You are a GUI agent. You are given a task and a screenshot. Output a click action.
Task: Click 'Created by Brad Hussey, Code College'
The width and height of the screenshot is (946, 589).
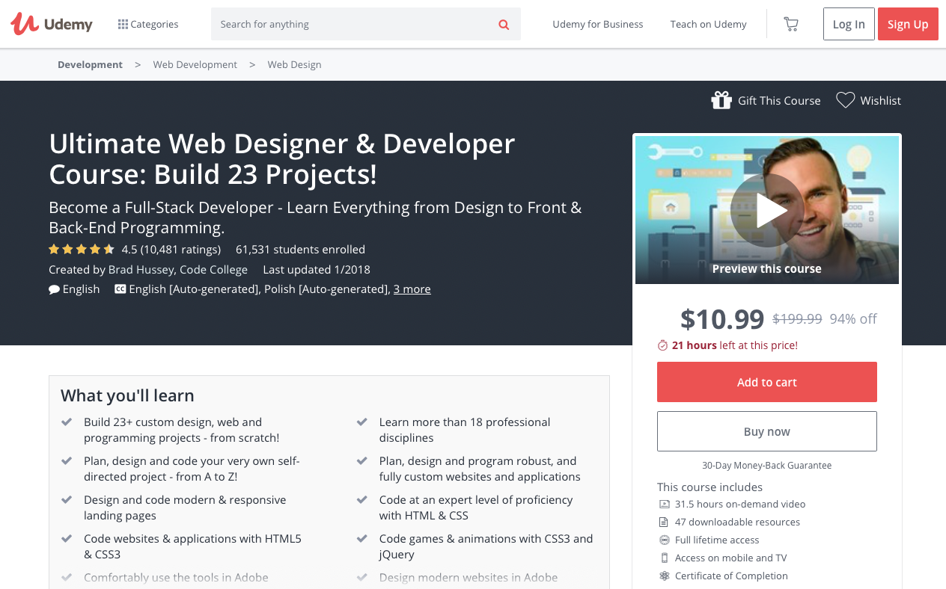[148, 269]
